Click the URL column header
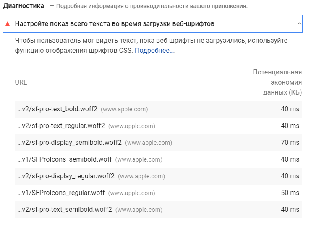This screenshot has width=311, height=226. (x=21, y=82)
